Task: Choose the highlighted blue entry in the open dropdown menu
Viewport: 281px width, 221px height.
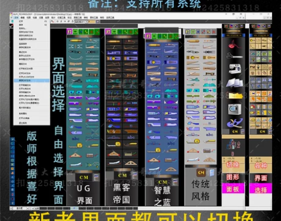Action: point(32,80)
